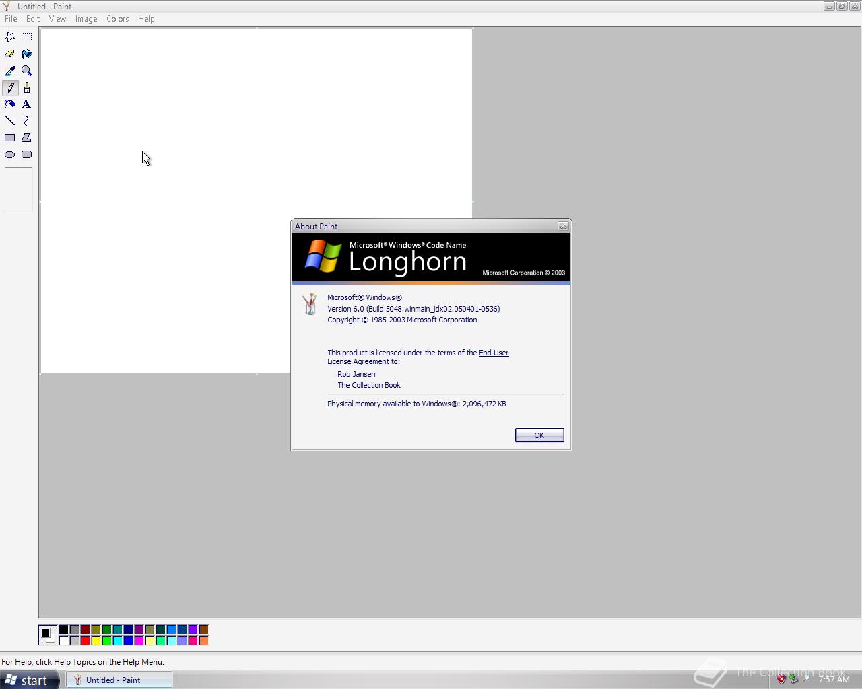The height and width of the screenshot is (689, 862).
Task: Activate the Text tool
Action: pyautogui.click(x=27, y=104)
